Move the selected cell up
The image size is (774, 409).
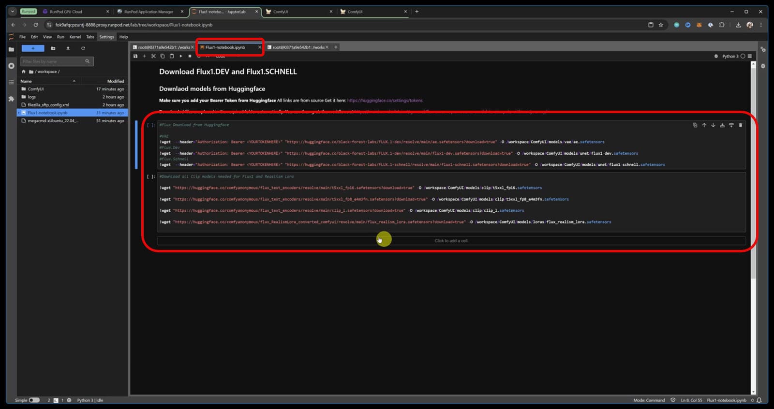[704, 125]
